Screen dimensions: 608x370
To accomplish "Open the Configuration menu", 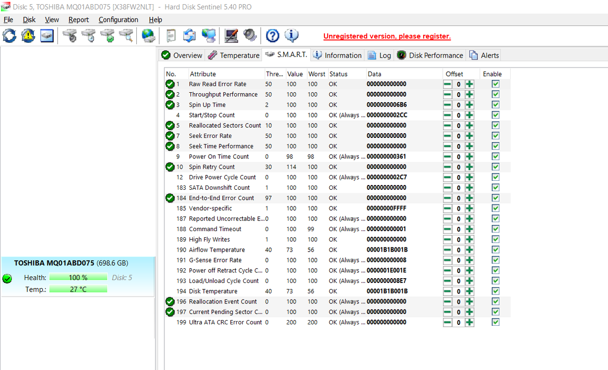I will coord(118,19).
